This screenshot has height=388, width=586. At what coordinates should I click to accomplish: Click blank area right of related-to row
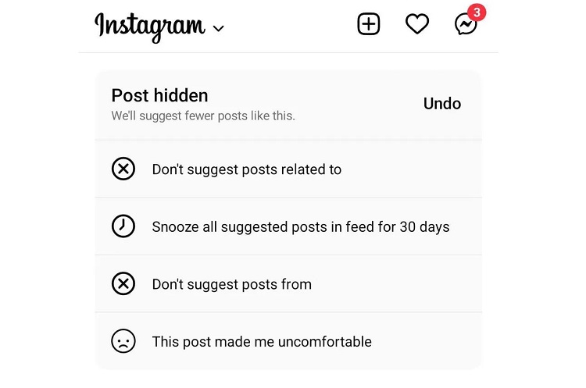click(x=411, y=169)
